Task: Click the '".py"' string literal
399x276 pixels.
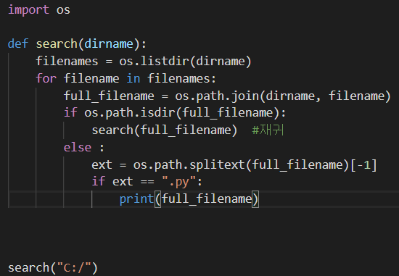Action: point(179,182)
